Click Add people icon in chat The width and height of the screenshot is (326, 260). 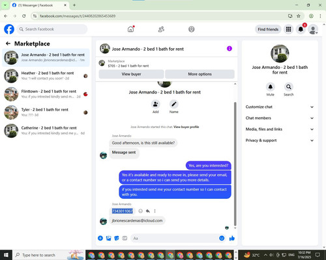tap(156, 104)
